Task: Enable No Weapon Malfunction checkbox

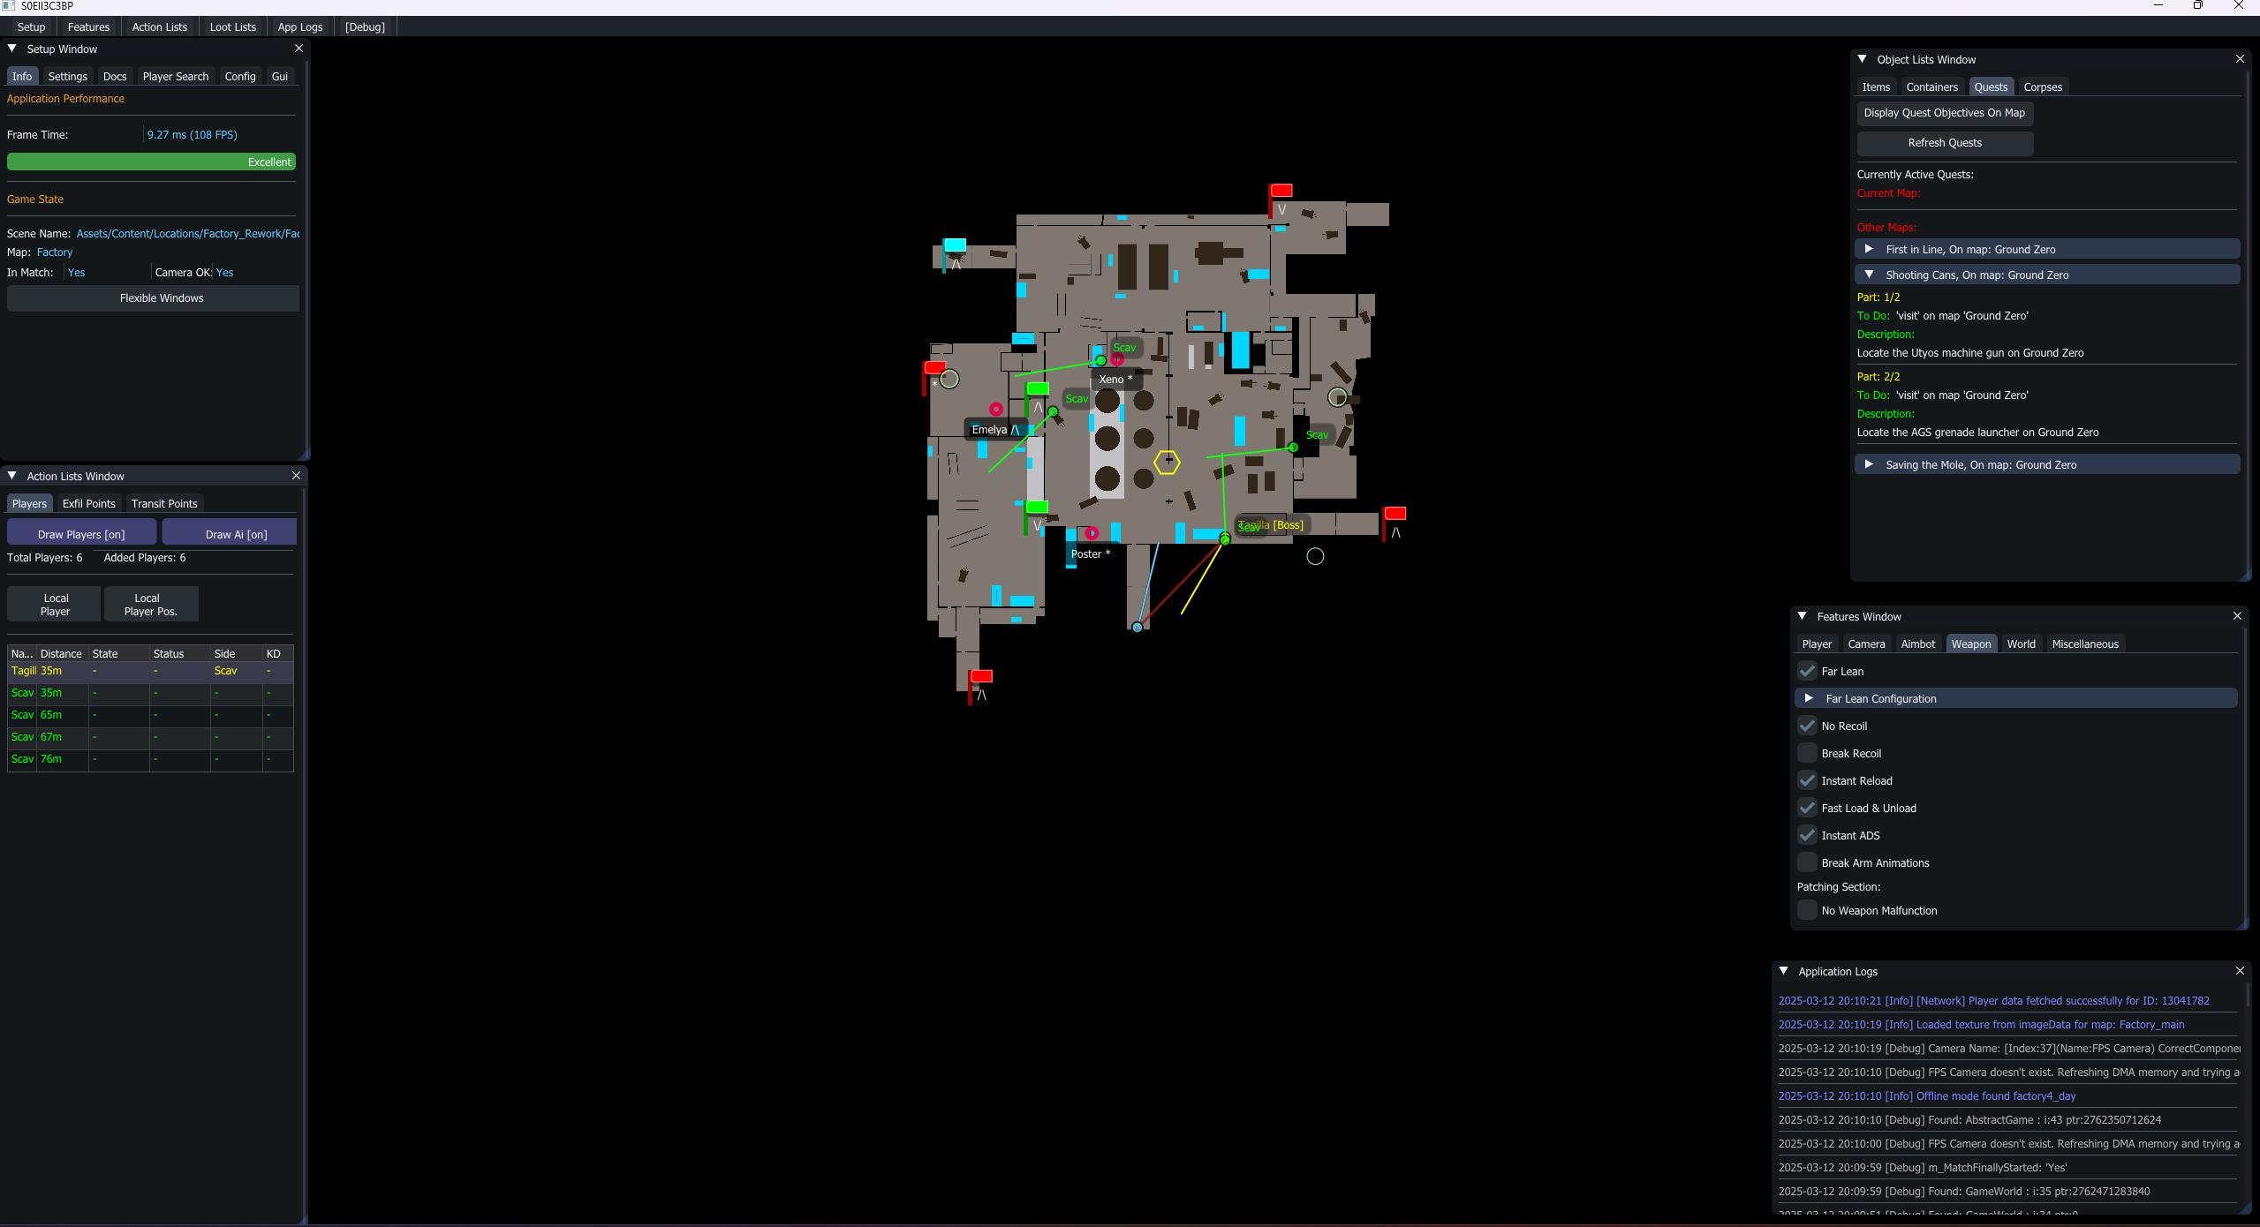Action: point(1807,910)
